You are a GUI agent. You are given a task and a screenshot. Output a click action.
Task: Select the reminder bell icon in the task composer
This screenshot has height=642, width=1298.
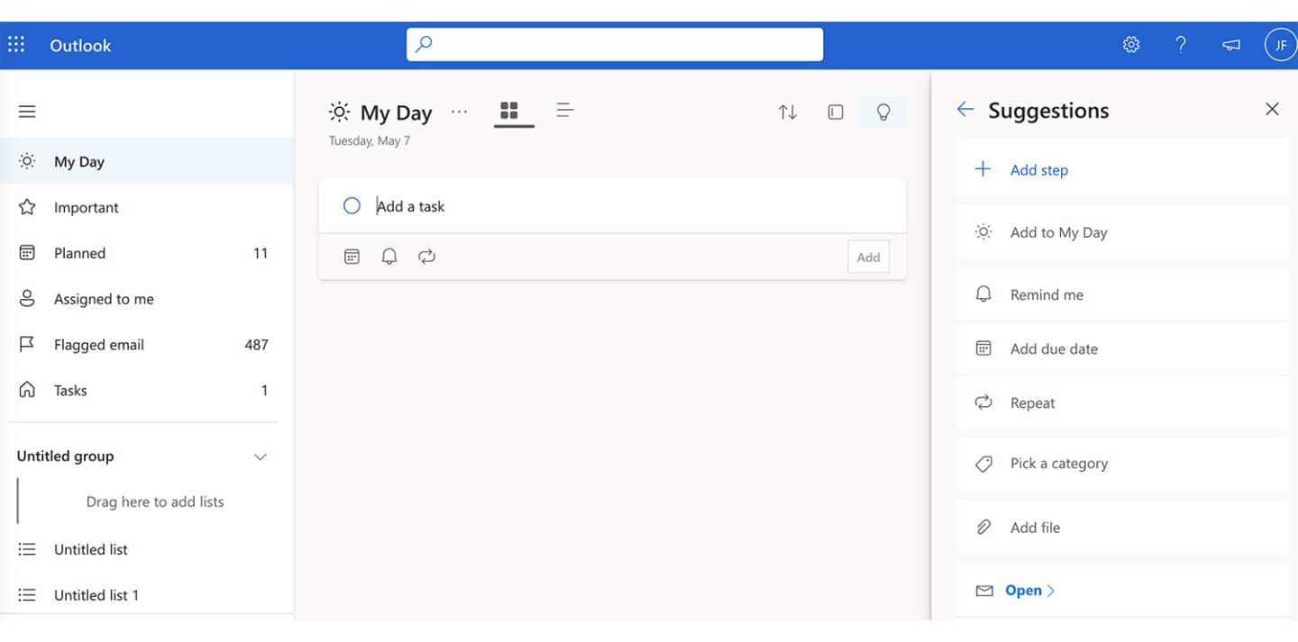pyautogui.click(x=388, y=256)
